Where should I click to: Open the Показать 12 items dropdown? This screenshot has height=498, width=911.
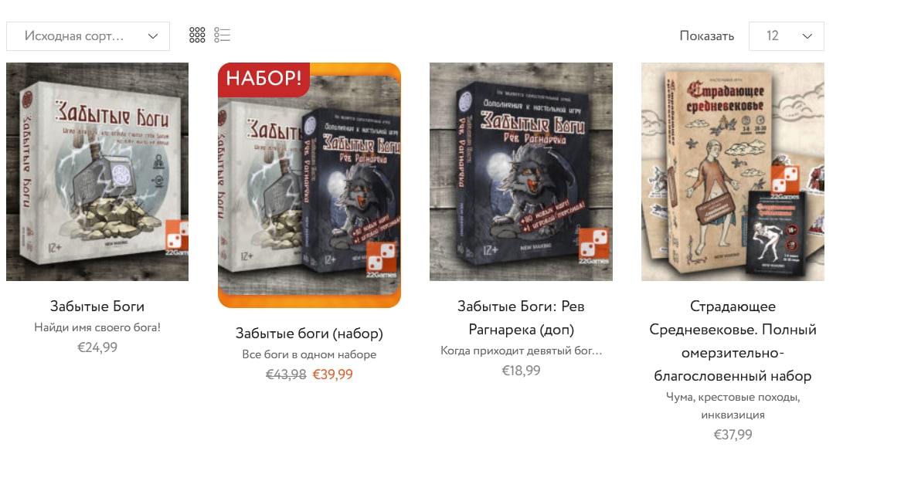[786, 36]
